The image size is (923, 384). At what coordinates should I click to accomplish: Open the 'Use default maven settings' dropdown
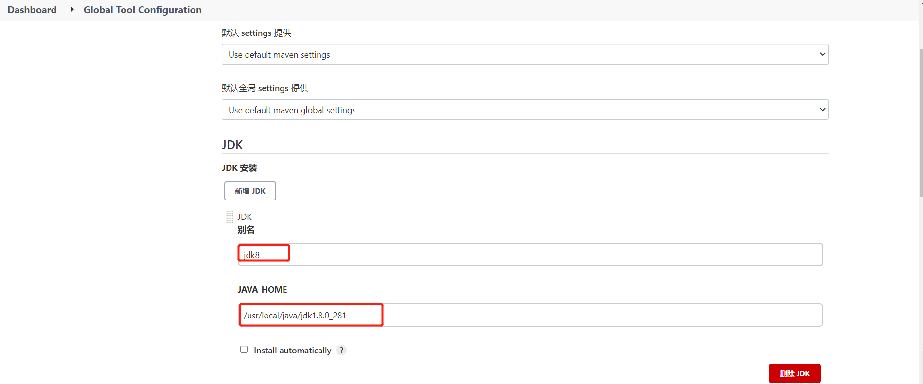click(x=525, y=54)
